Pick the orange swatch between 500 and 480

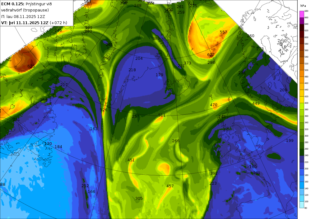point(302,73)
